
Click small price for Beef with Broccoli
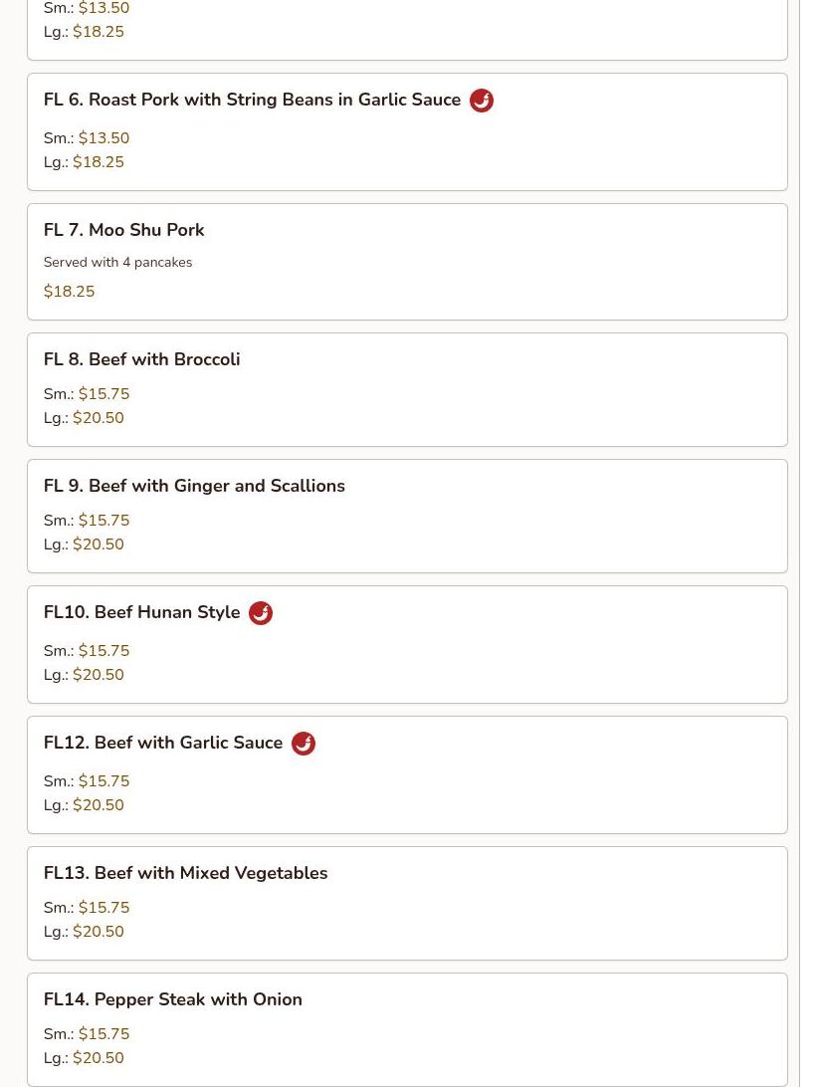[x=103, y=394]
